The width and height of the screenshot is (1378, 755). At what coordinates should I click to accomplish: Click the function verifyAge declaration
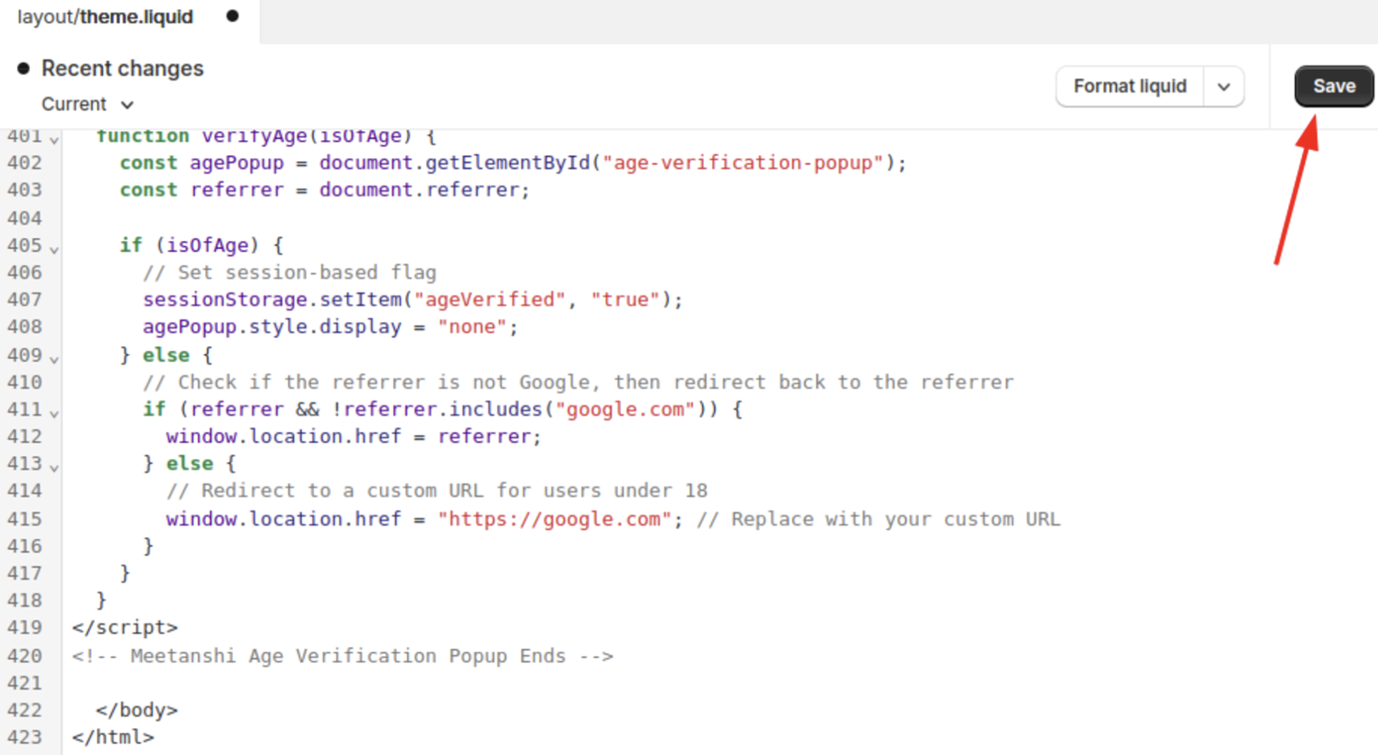(x=266, y=136)
